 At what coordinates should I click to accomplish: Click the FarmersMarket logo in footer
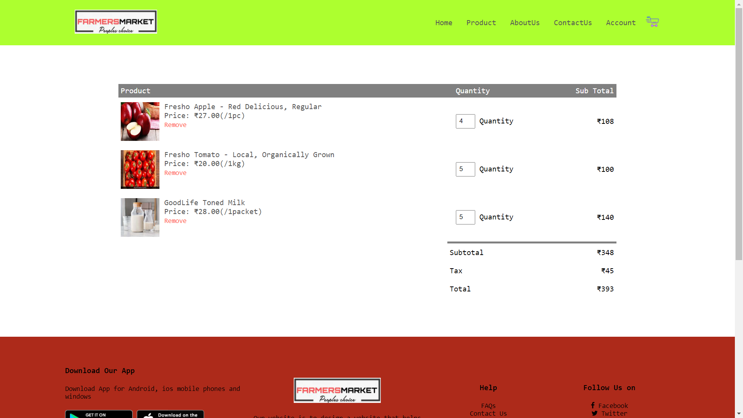pyautogui.click(x=337, y=390)
